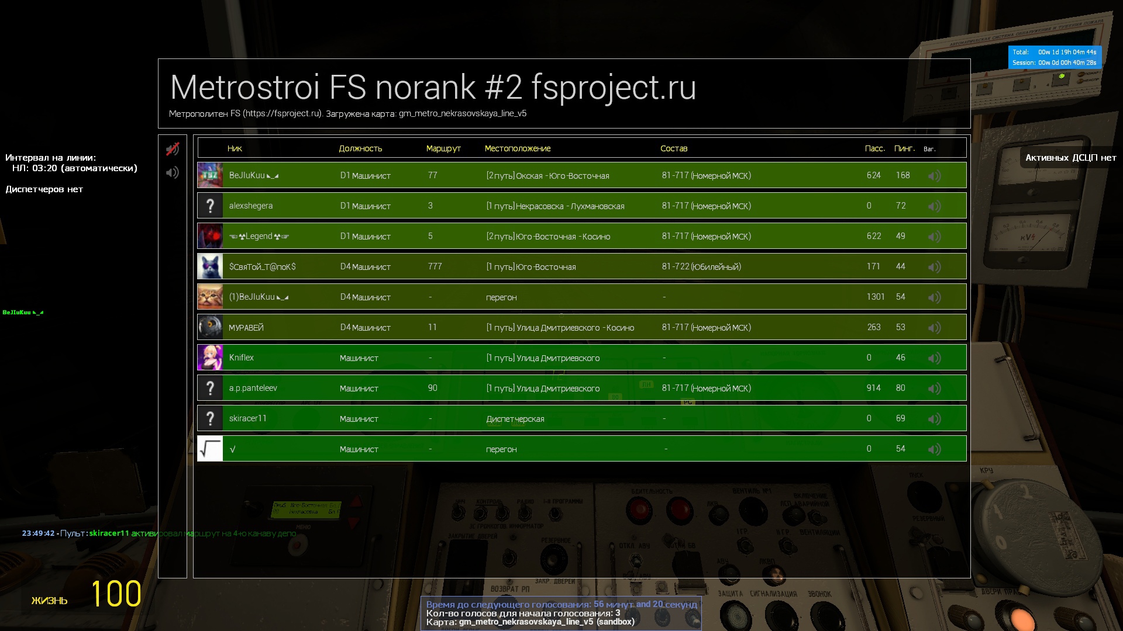Click the mute-all crossed speaker icon
Viewport: 1123px width, 631px height.
click(x=172, y=150)
